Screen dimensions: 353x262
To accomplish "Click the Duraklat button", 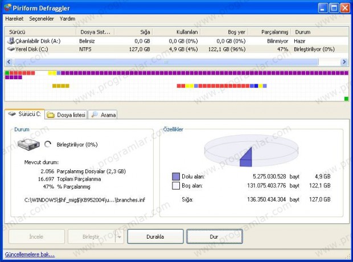I will click(x=155, y=236).
